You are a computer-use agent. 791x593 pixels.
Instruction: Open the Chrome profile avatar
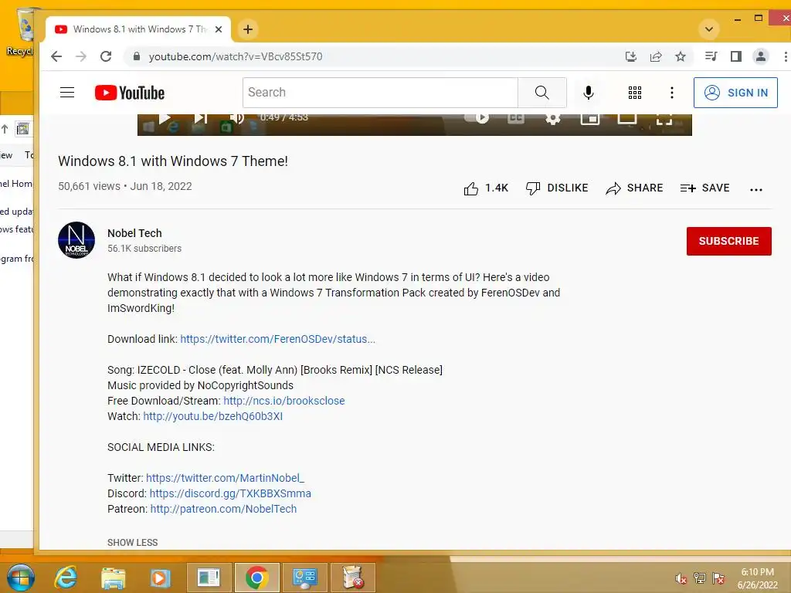click(x=761, y=56)
